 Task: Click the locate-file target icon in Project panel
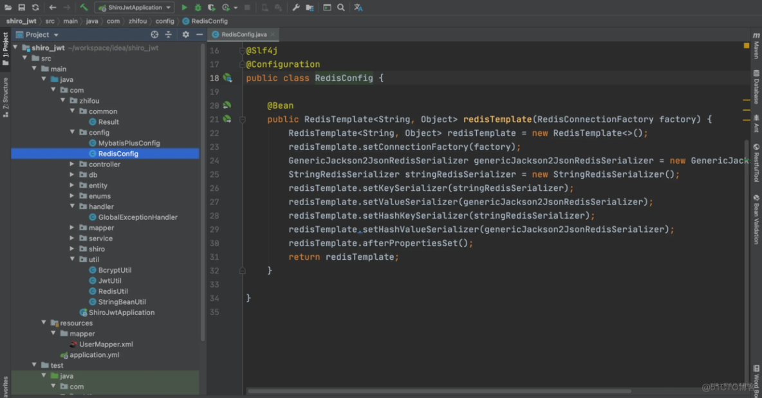point(154,35)
